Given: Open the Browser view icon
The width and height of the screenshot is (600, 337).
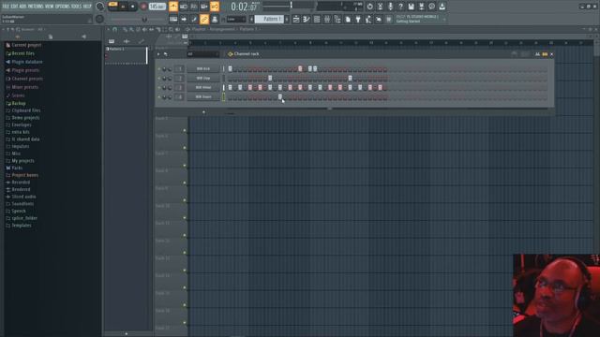Looking at the screenshot, I should (x=337, y=19).
